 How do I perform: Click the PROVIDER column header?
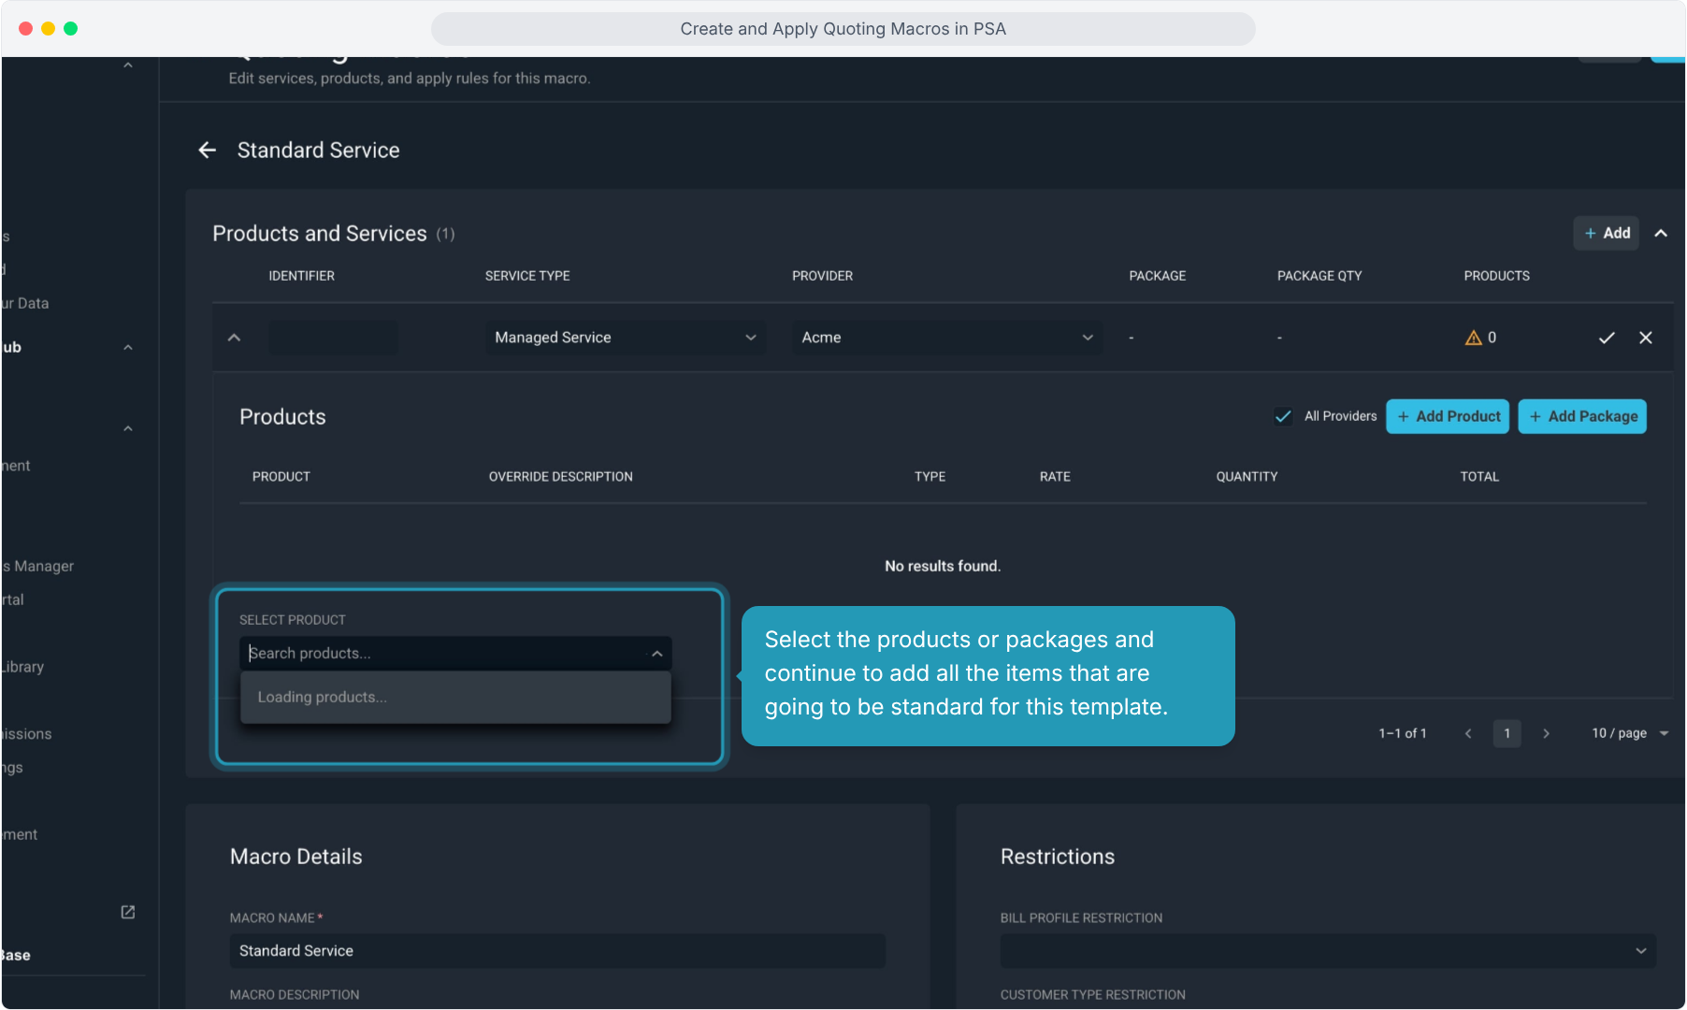822,276
